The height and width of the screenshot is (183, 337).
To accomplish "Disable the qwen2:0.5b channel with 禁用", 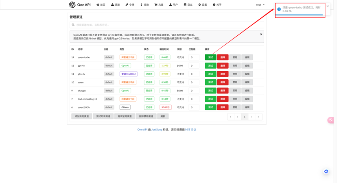I will pos(235,107).
